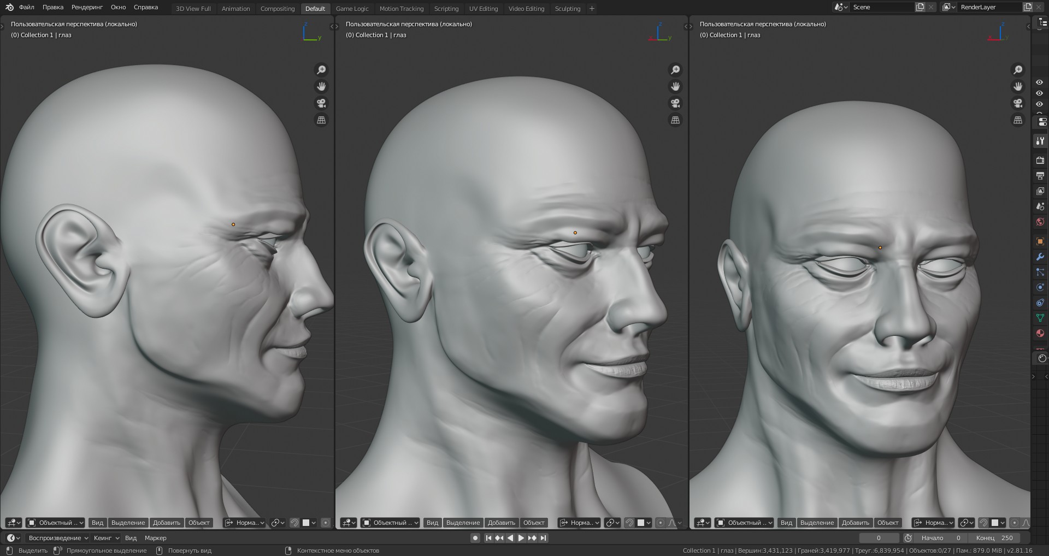Click the hand pan icon in middle viewport

[675, 86]
